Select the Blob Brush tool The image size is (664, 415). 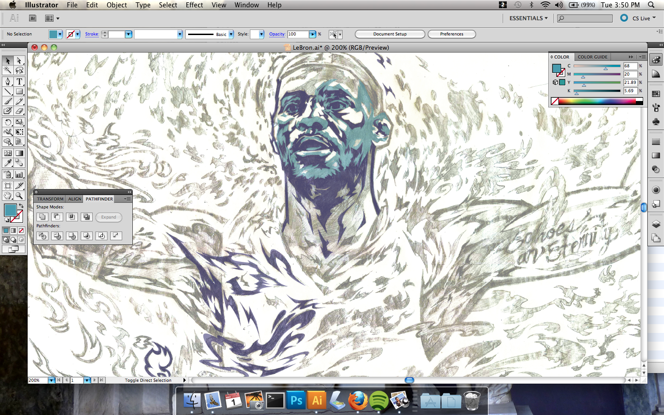(x=8, y=111)
